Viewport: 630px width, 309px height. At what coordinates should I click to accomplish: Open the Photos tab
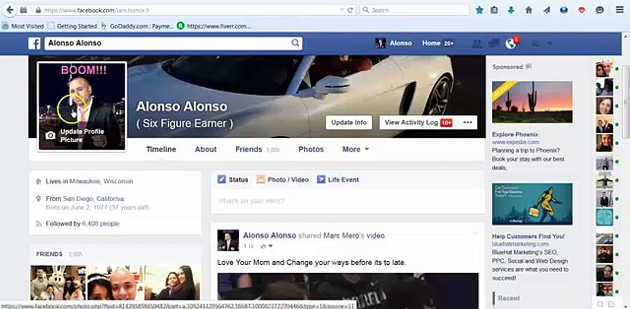tap(311, 149)
